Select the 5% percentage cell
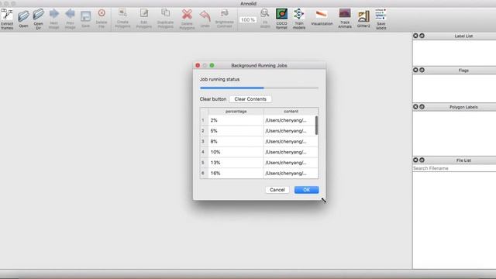The height and width of the screenshot is (279, 496). (x=236, y=131)
